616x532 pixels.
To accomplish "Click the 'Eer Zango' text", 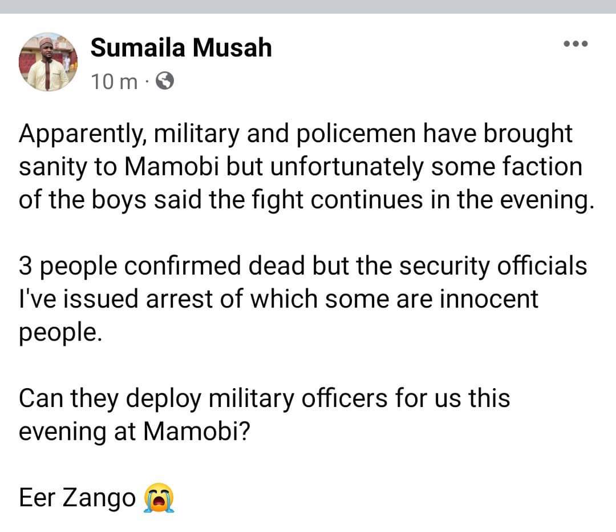I will [x=77, y=498].
